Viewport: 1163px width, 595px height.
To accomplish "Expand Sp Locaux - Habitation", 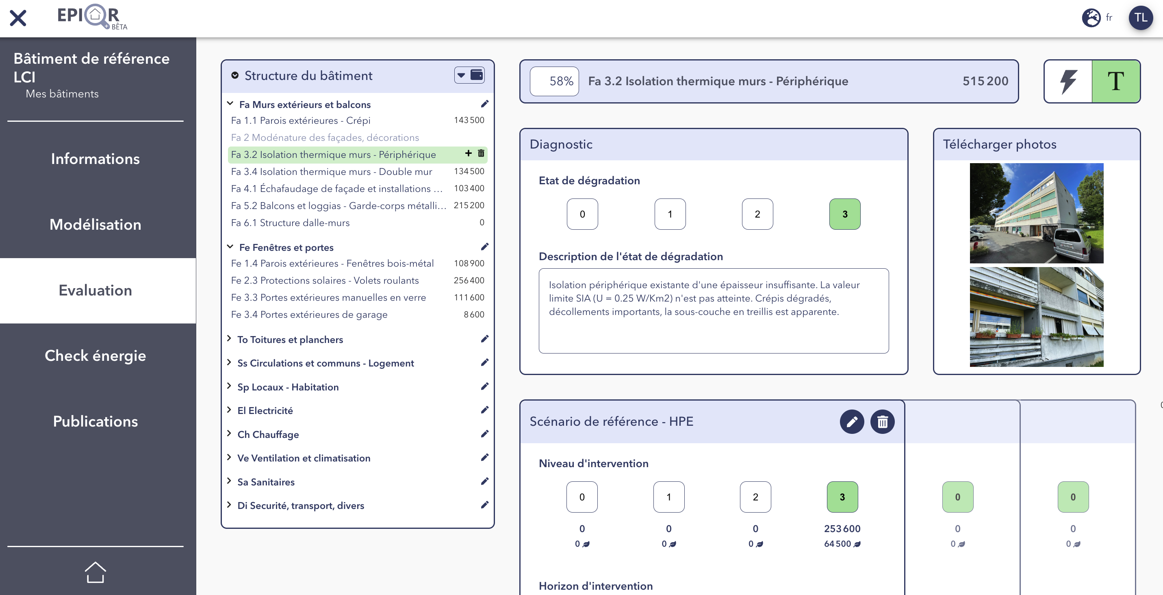I will click(x=229, y=386).
